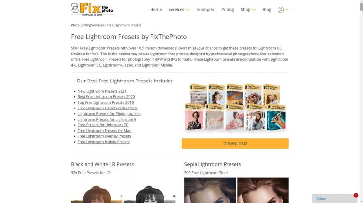
Task: Expand the Shop dropdown arrow
Action: click(254, 10)
